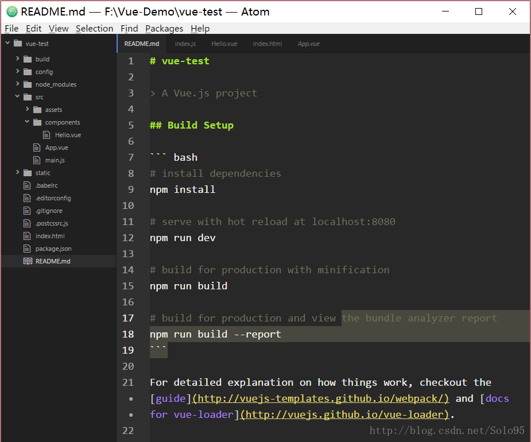The image size is (531, 442).
Task: Switch to the App.vue tab
Action: (308, 44)
